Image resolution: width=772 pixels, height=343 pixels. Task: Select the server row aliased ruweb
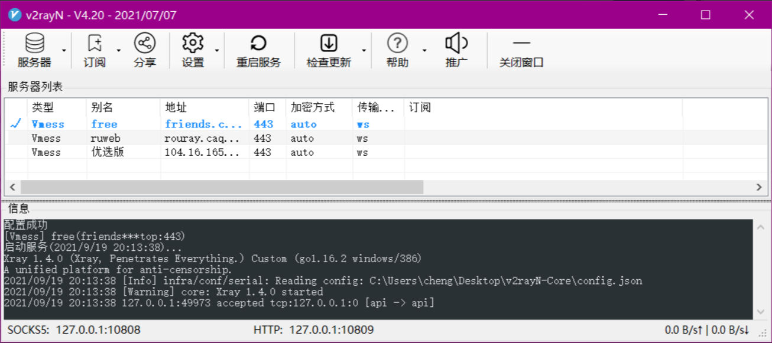[x=385, y=138]
